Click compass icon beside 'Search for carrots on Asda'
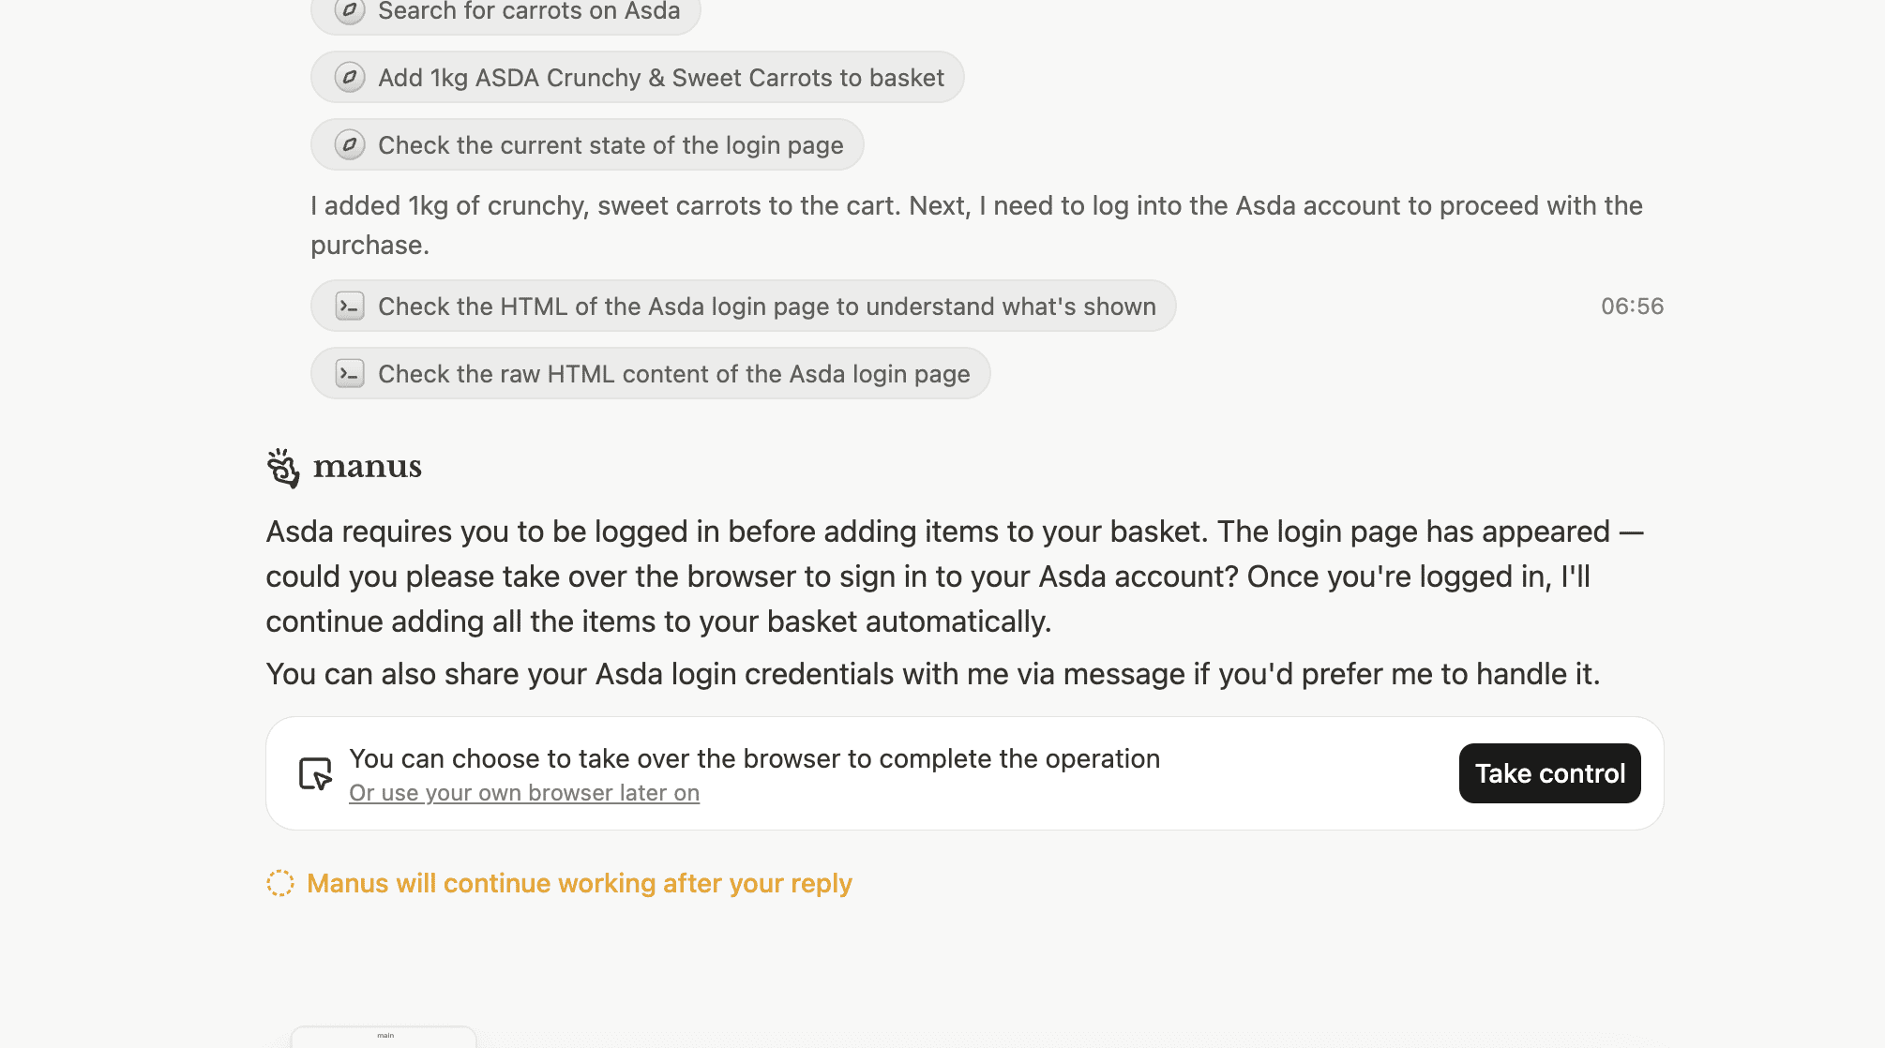1885x1048 pixels. 349,10
